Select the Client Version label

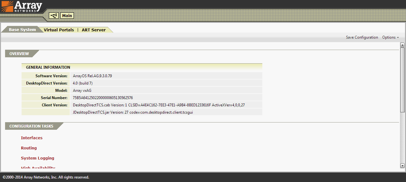click(55, 105)
